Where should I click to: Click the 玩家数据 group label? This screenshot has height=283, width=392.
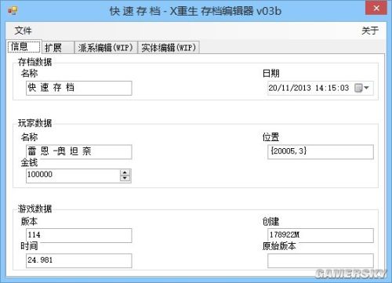tap(34, 123)
